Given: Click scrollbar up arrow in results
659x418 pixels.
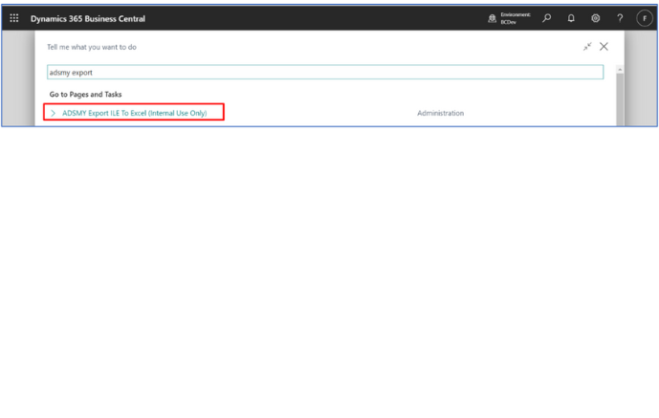Looking at the screenshot, I should 620,69.
